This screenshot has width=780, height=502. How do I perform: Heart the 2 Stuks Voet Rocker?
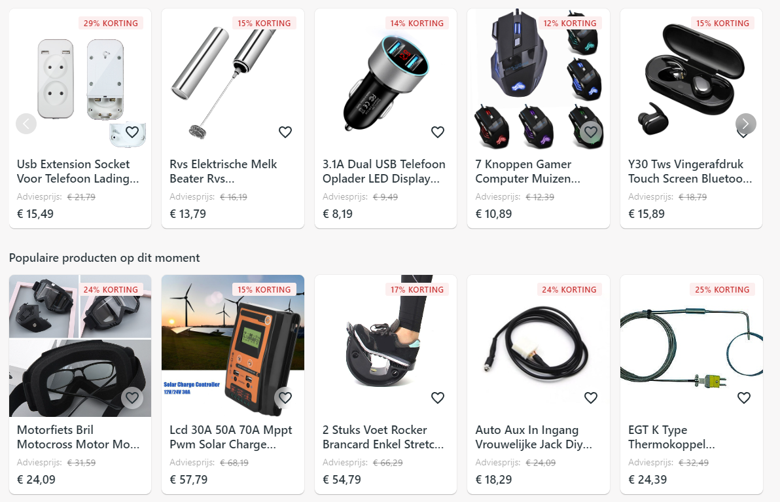point(438,397)
